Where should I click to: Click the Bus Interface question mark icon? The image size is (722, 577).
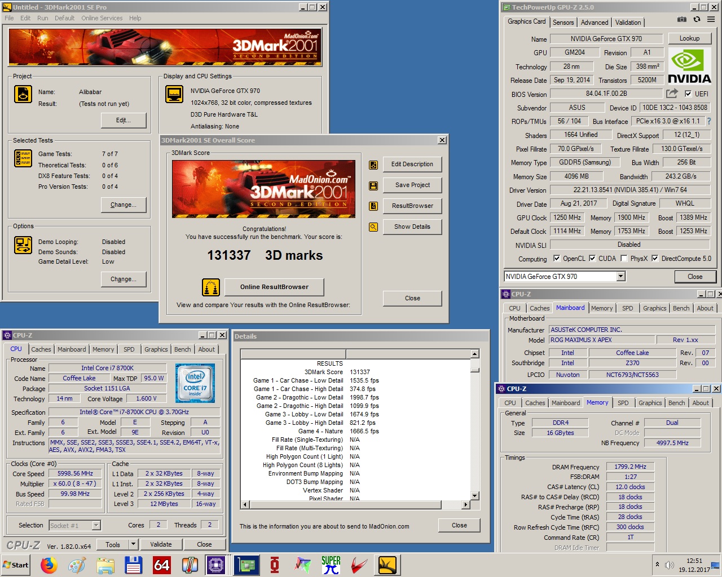[709, 121]
